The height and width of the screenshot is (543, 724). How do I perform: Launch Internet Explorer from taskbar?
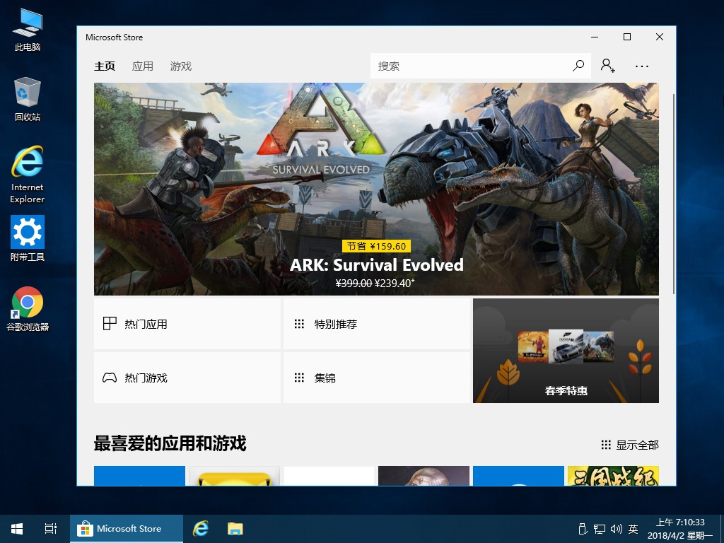pos(200,529)
